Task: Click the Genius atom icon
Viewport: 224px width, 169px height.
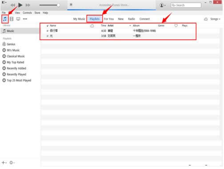Action: [4, 44]
